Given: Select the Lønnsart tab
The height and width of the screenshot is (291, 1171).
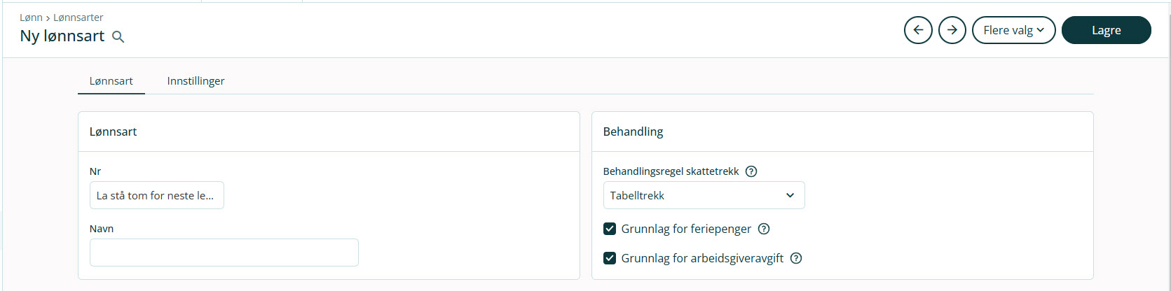Looking at the screenshot, I should [x=111, y=81].
